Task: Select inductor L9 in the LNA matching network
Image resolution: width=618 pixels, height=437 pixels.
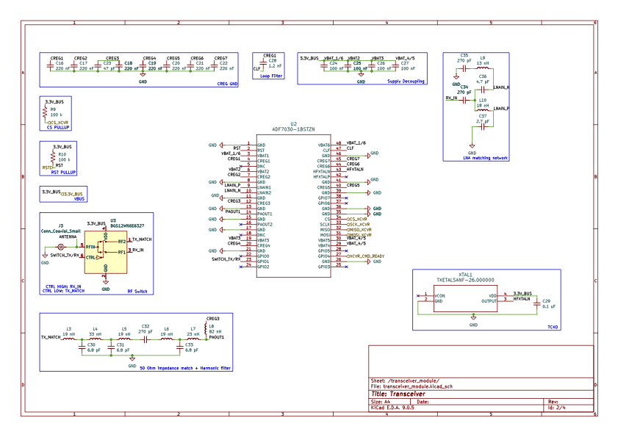Action: [482, 68]
